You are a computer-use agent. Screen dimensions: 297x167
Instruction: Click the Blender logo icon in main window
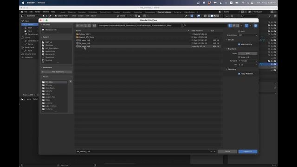coord(22,12)
